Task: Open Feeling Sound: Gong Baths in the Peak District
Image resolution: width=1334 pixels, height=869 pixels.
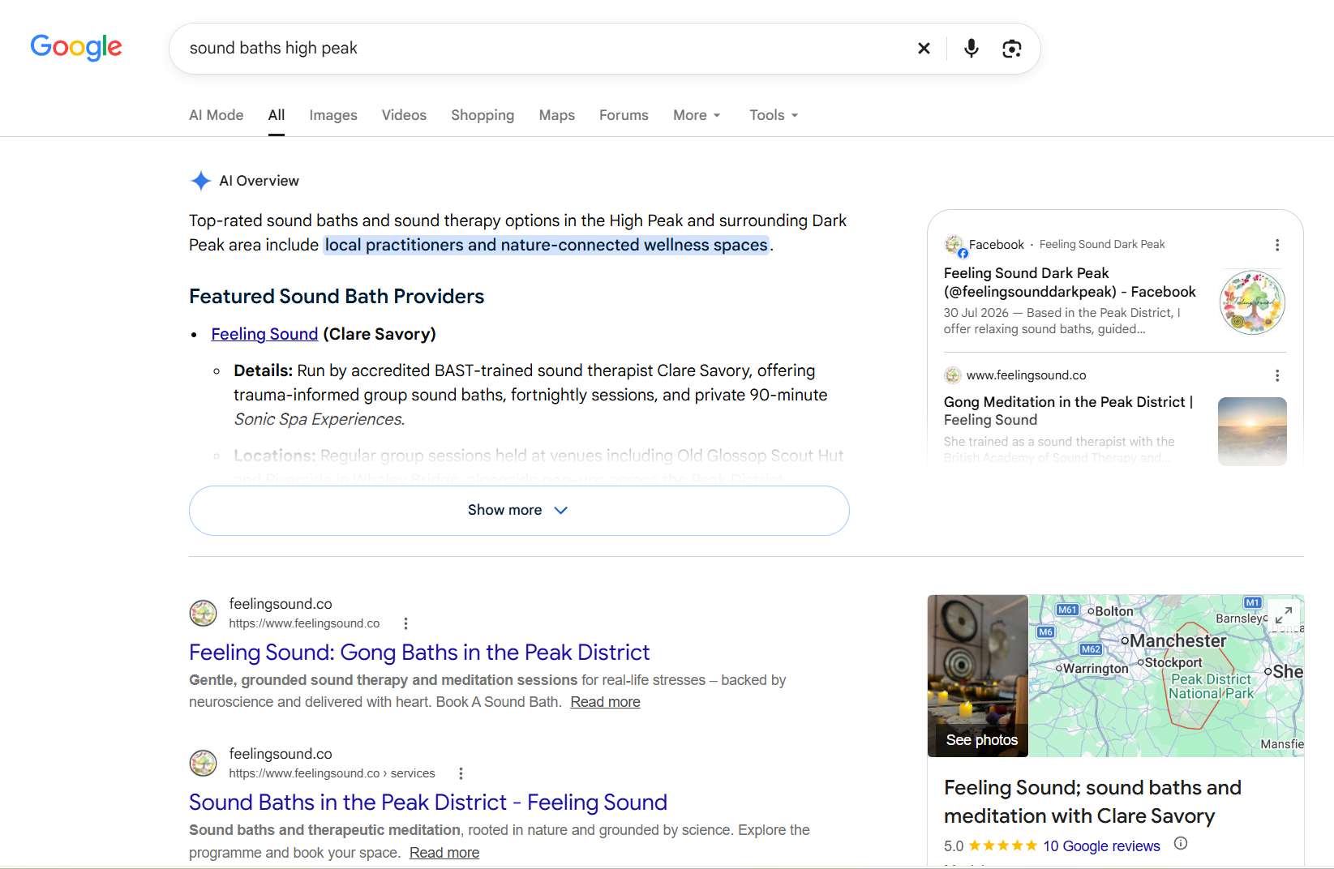Action: coord(419,653)
